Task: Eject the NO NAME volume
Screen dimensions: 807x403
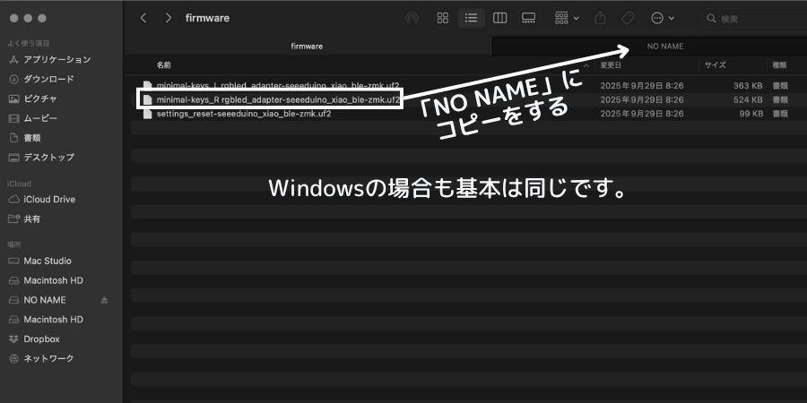Action: [104, 300]
